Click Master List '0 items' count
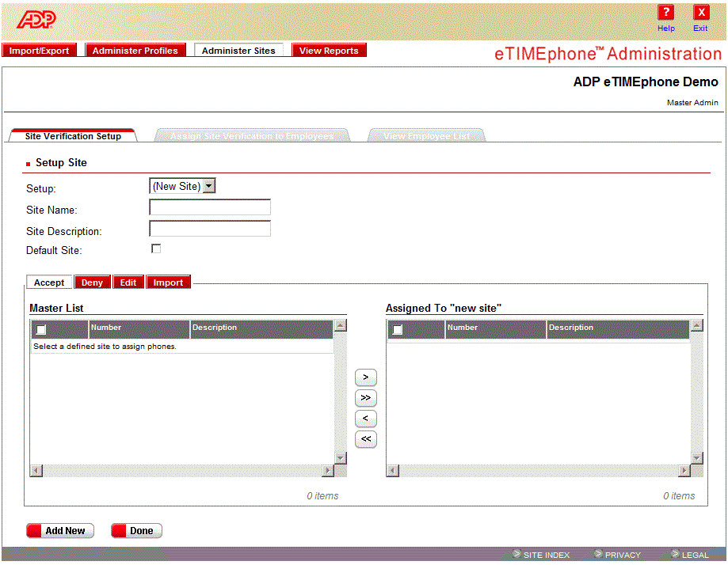 click(x=322, y=496)
